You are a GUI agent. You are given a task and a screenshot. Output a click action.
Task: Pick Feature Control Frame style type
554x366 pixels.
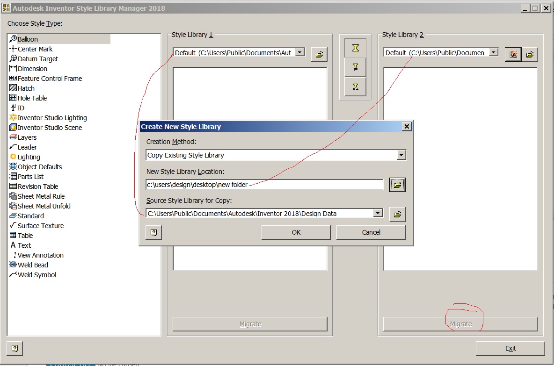pyautogui.click(x=45, y=79)
